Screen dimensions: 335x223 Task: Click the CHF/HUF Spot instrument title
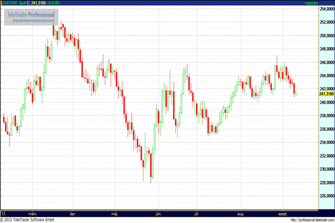tap(14, 3)
